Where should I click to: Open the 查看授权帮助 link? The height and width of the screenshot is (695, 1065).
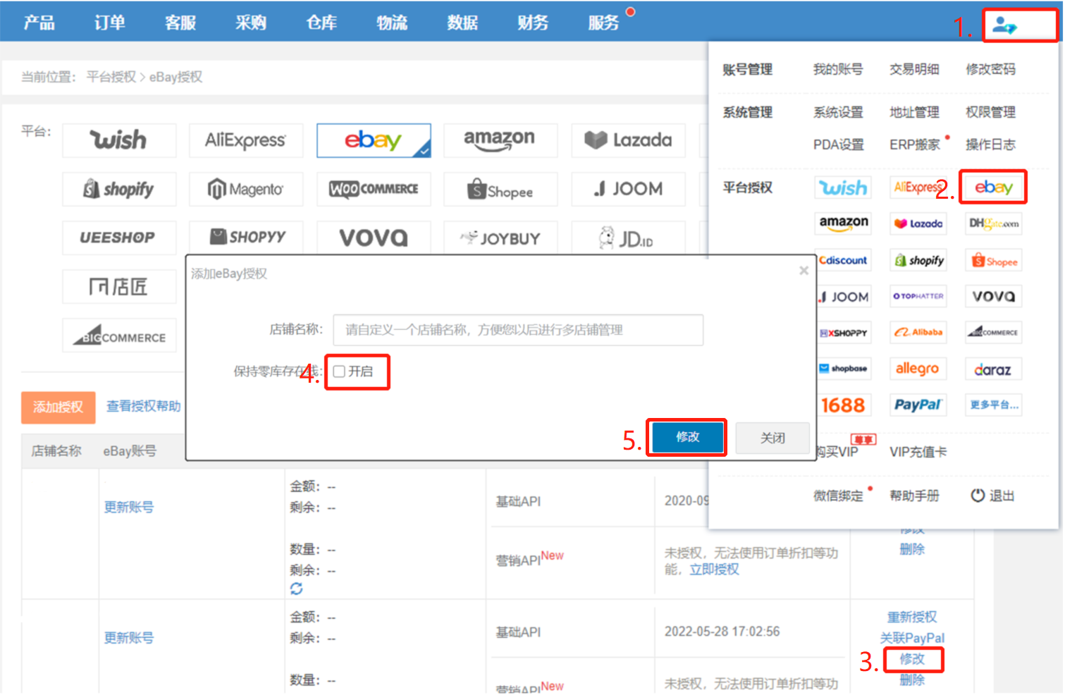pyautogui.click(x=144, y=406)
